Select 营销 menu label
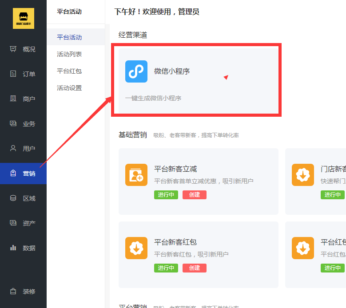Screen dimensions: 346x308 pyautogui.click(x=29, y=174)
